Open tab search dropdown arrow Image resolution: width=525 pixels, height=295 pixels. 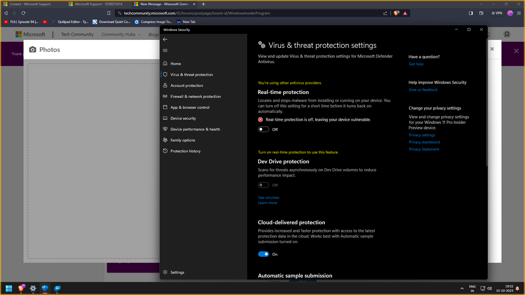pos(481,4)
